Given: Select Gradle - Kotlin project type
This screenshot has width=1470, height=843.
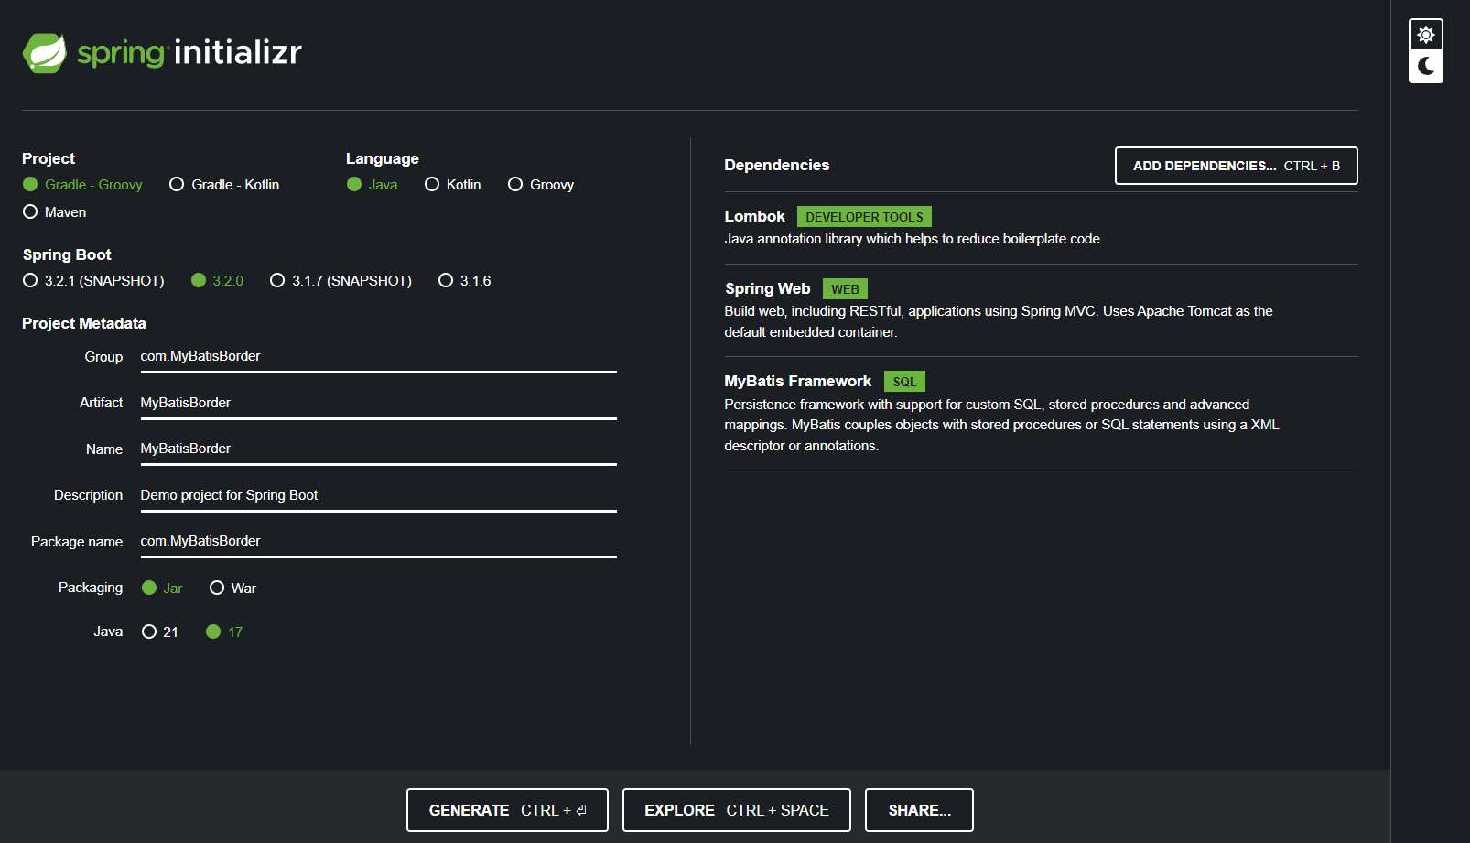Looking at the screenshot, I should coord(224,185).
